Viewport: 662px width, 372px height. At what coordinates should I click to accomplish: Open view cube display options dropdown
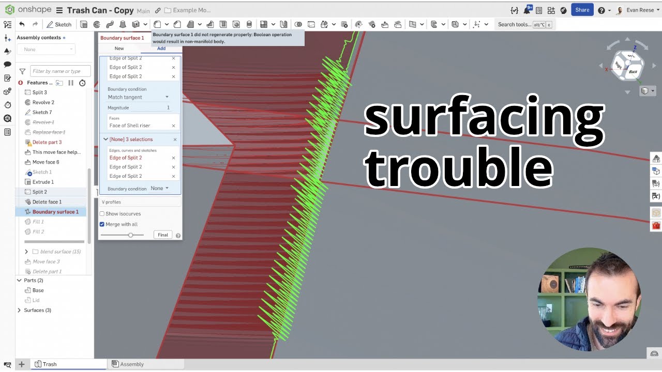648,91
